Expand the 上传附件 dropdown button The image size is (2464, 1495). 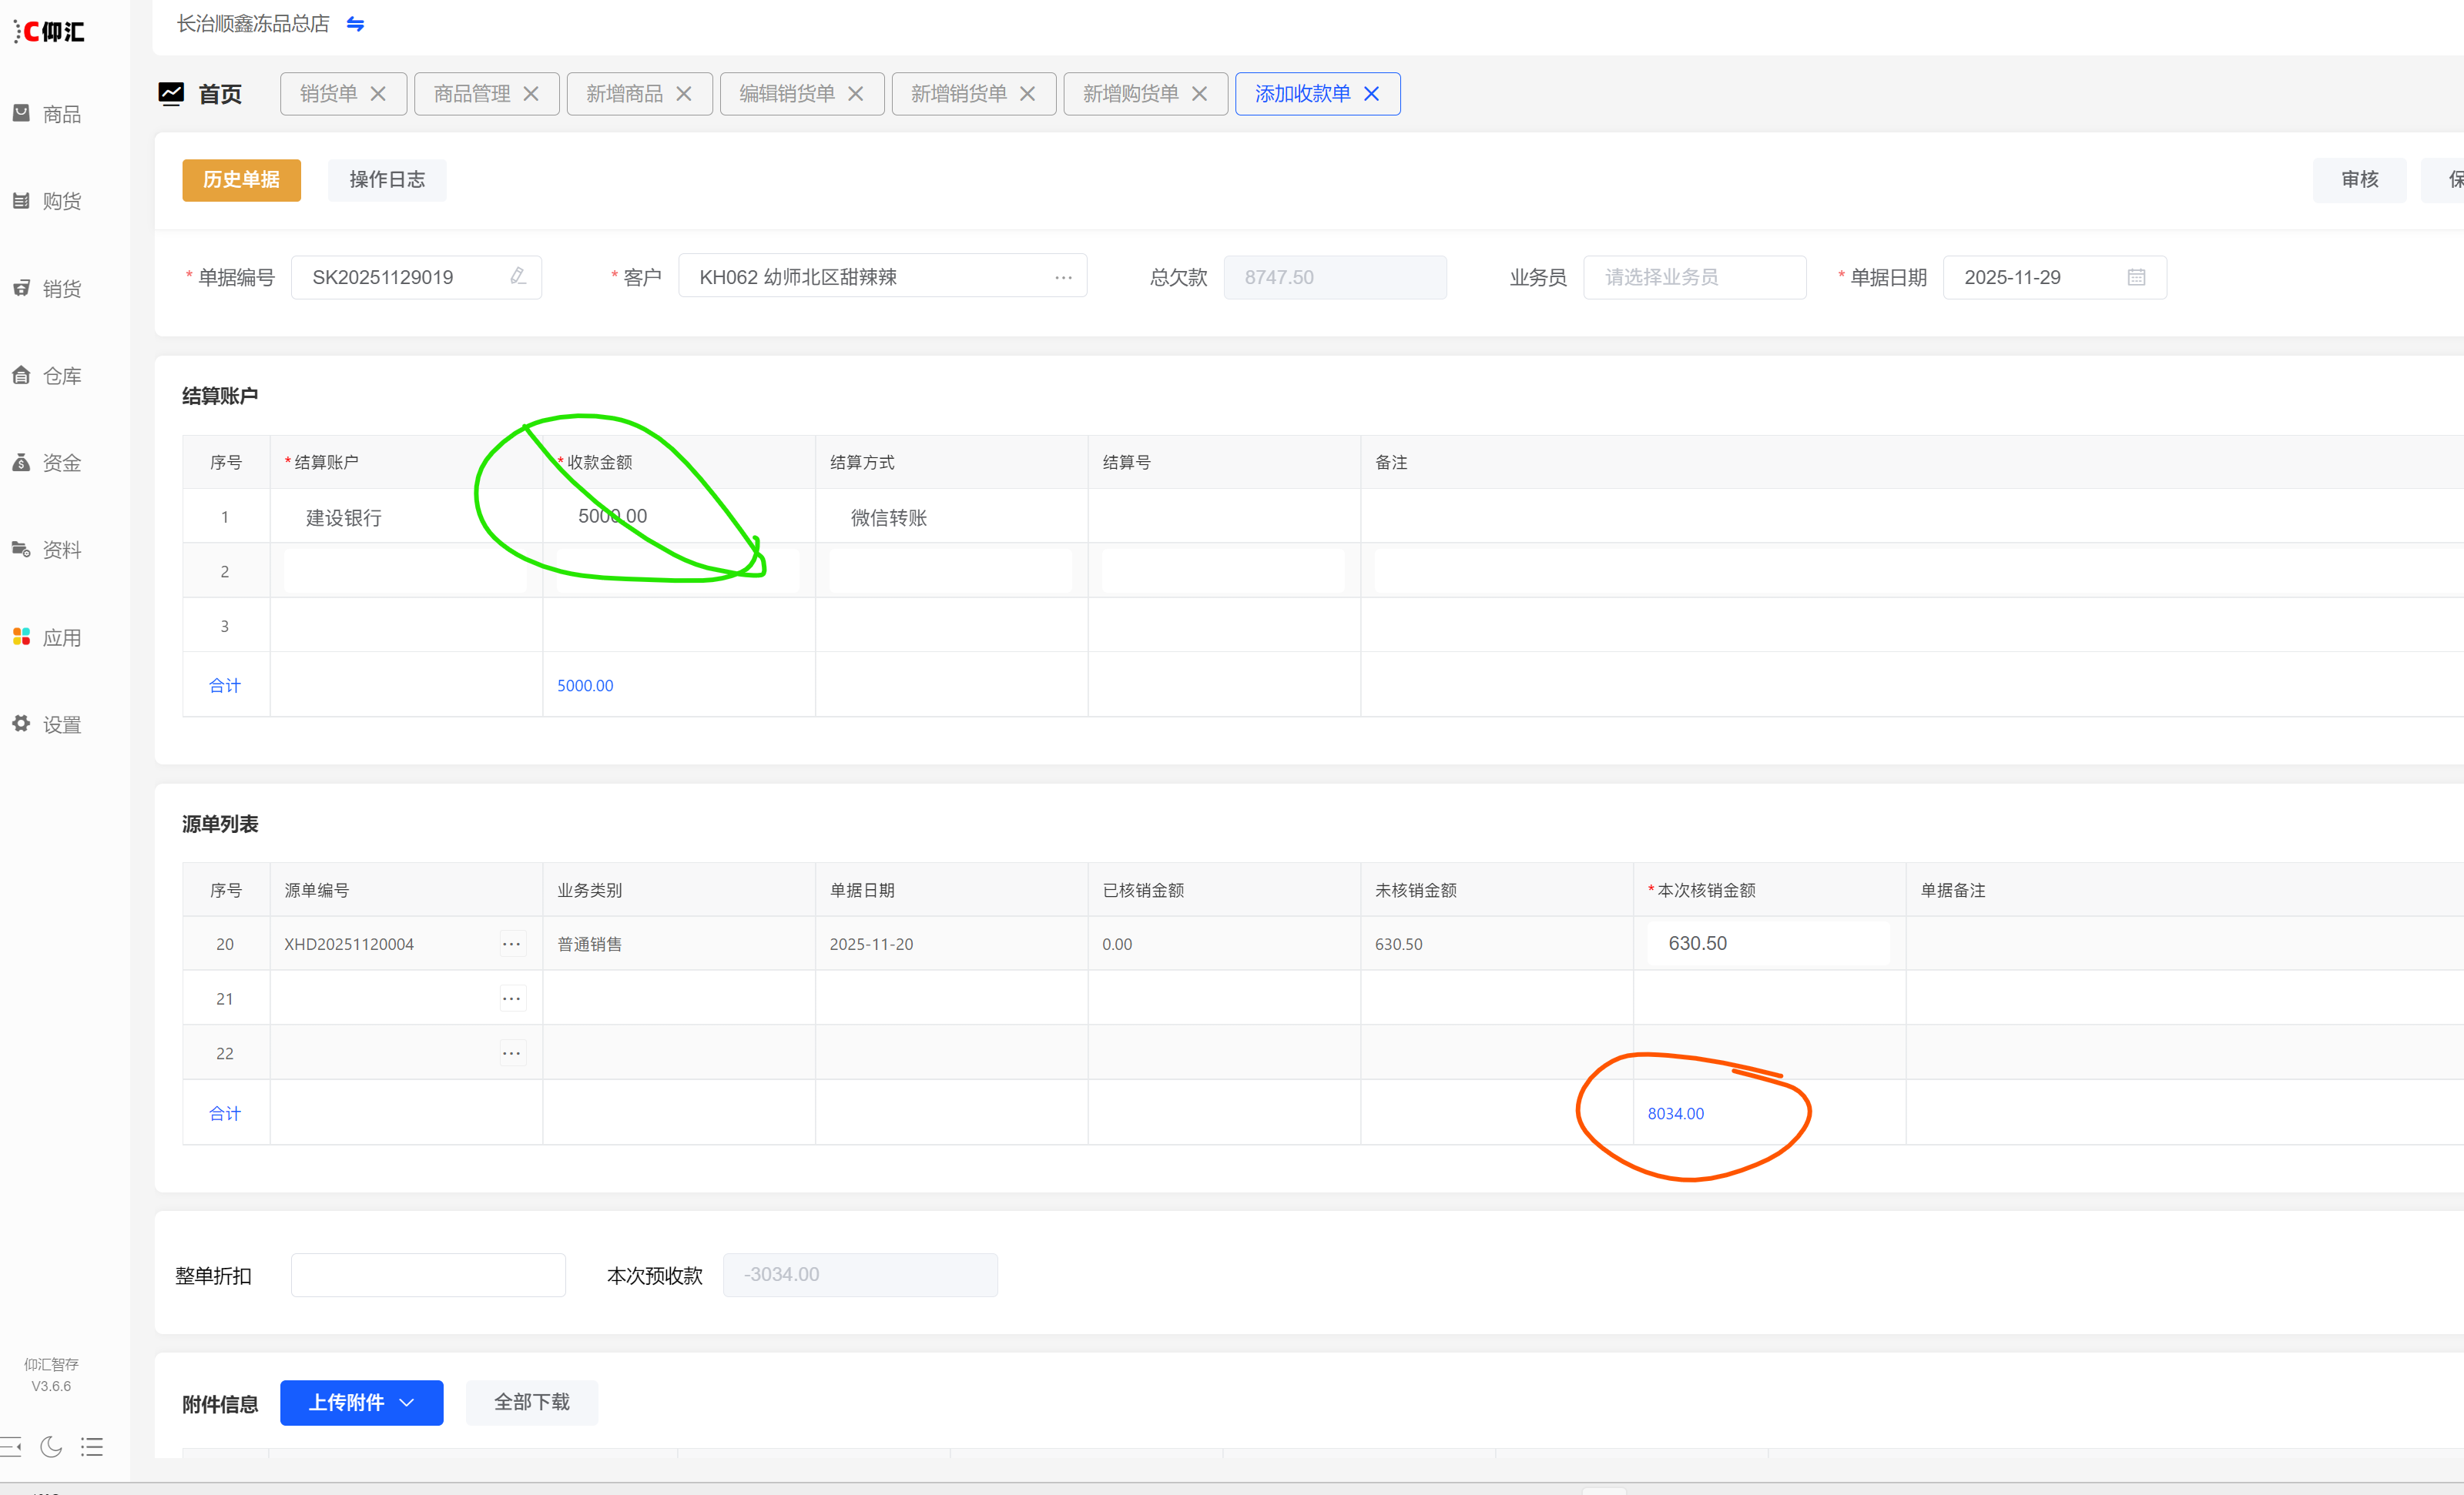[361, 1402]
